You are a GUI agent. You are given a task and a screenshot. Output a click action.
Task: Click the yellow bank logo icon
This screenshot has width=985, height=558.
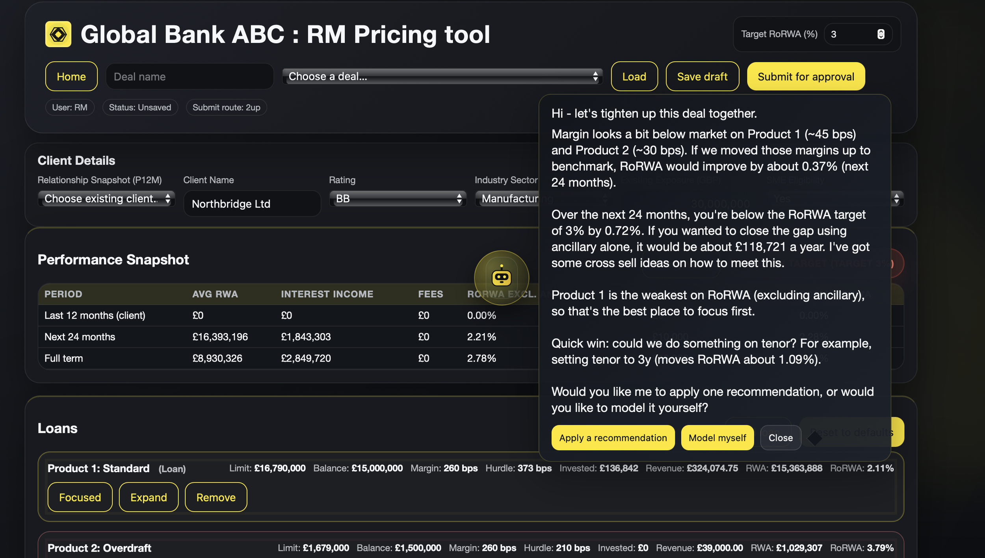[58, 34]
